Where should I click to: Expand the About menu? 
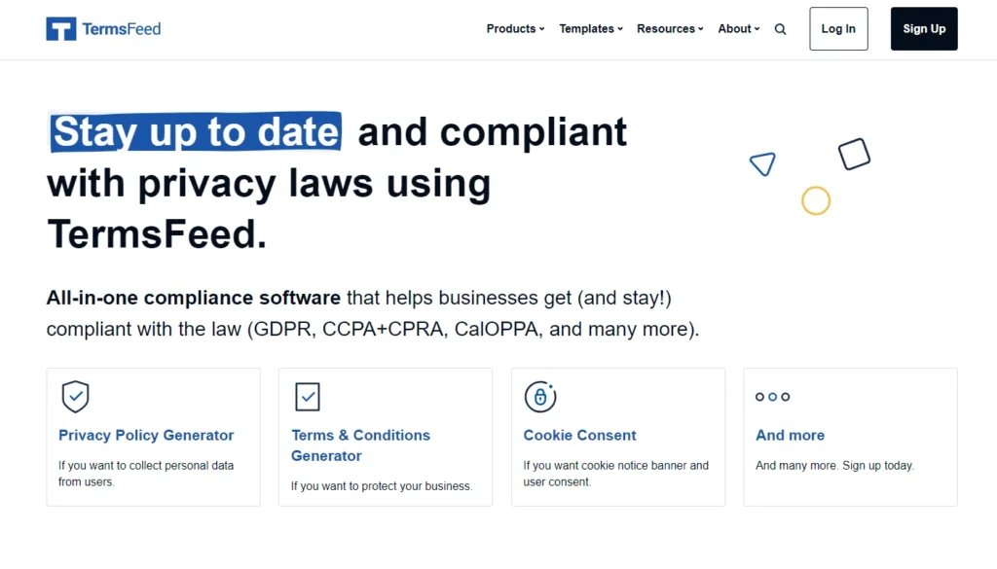coord(739,28)
